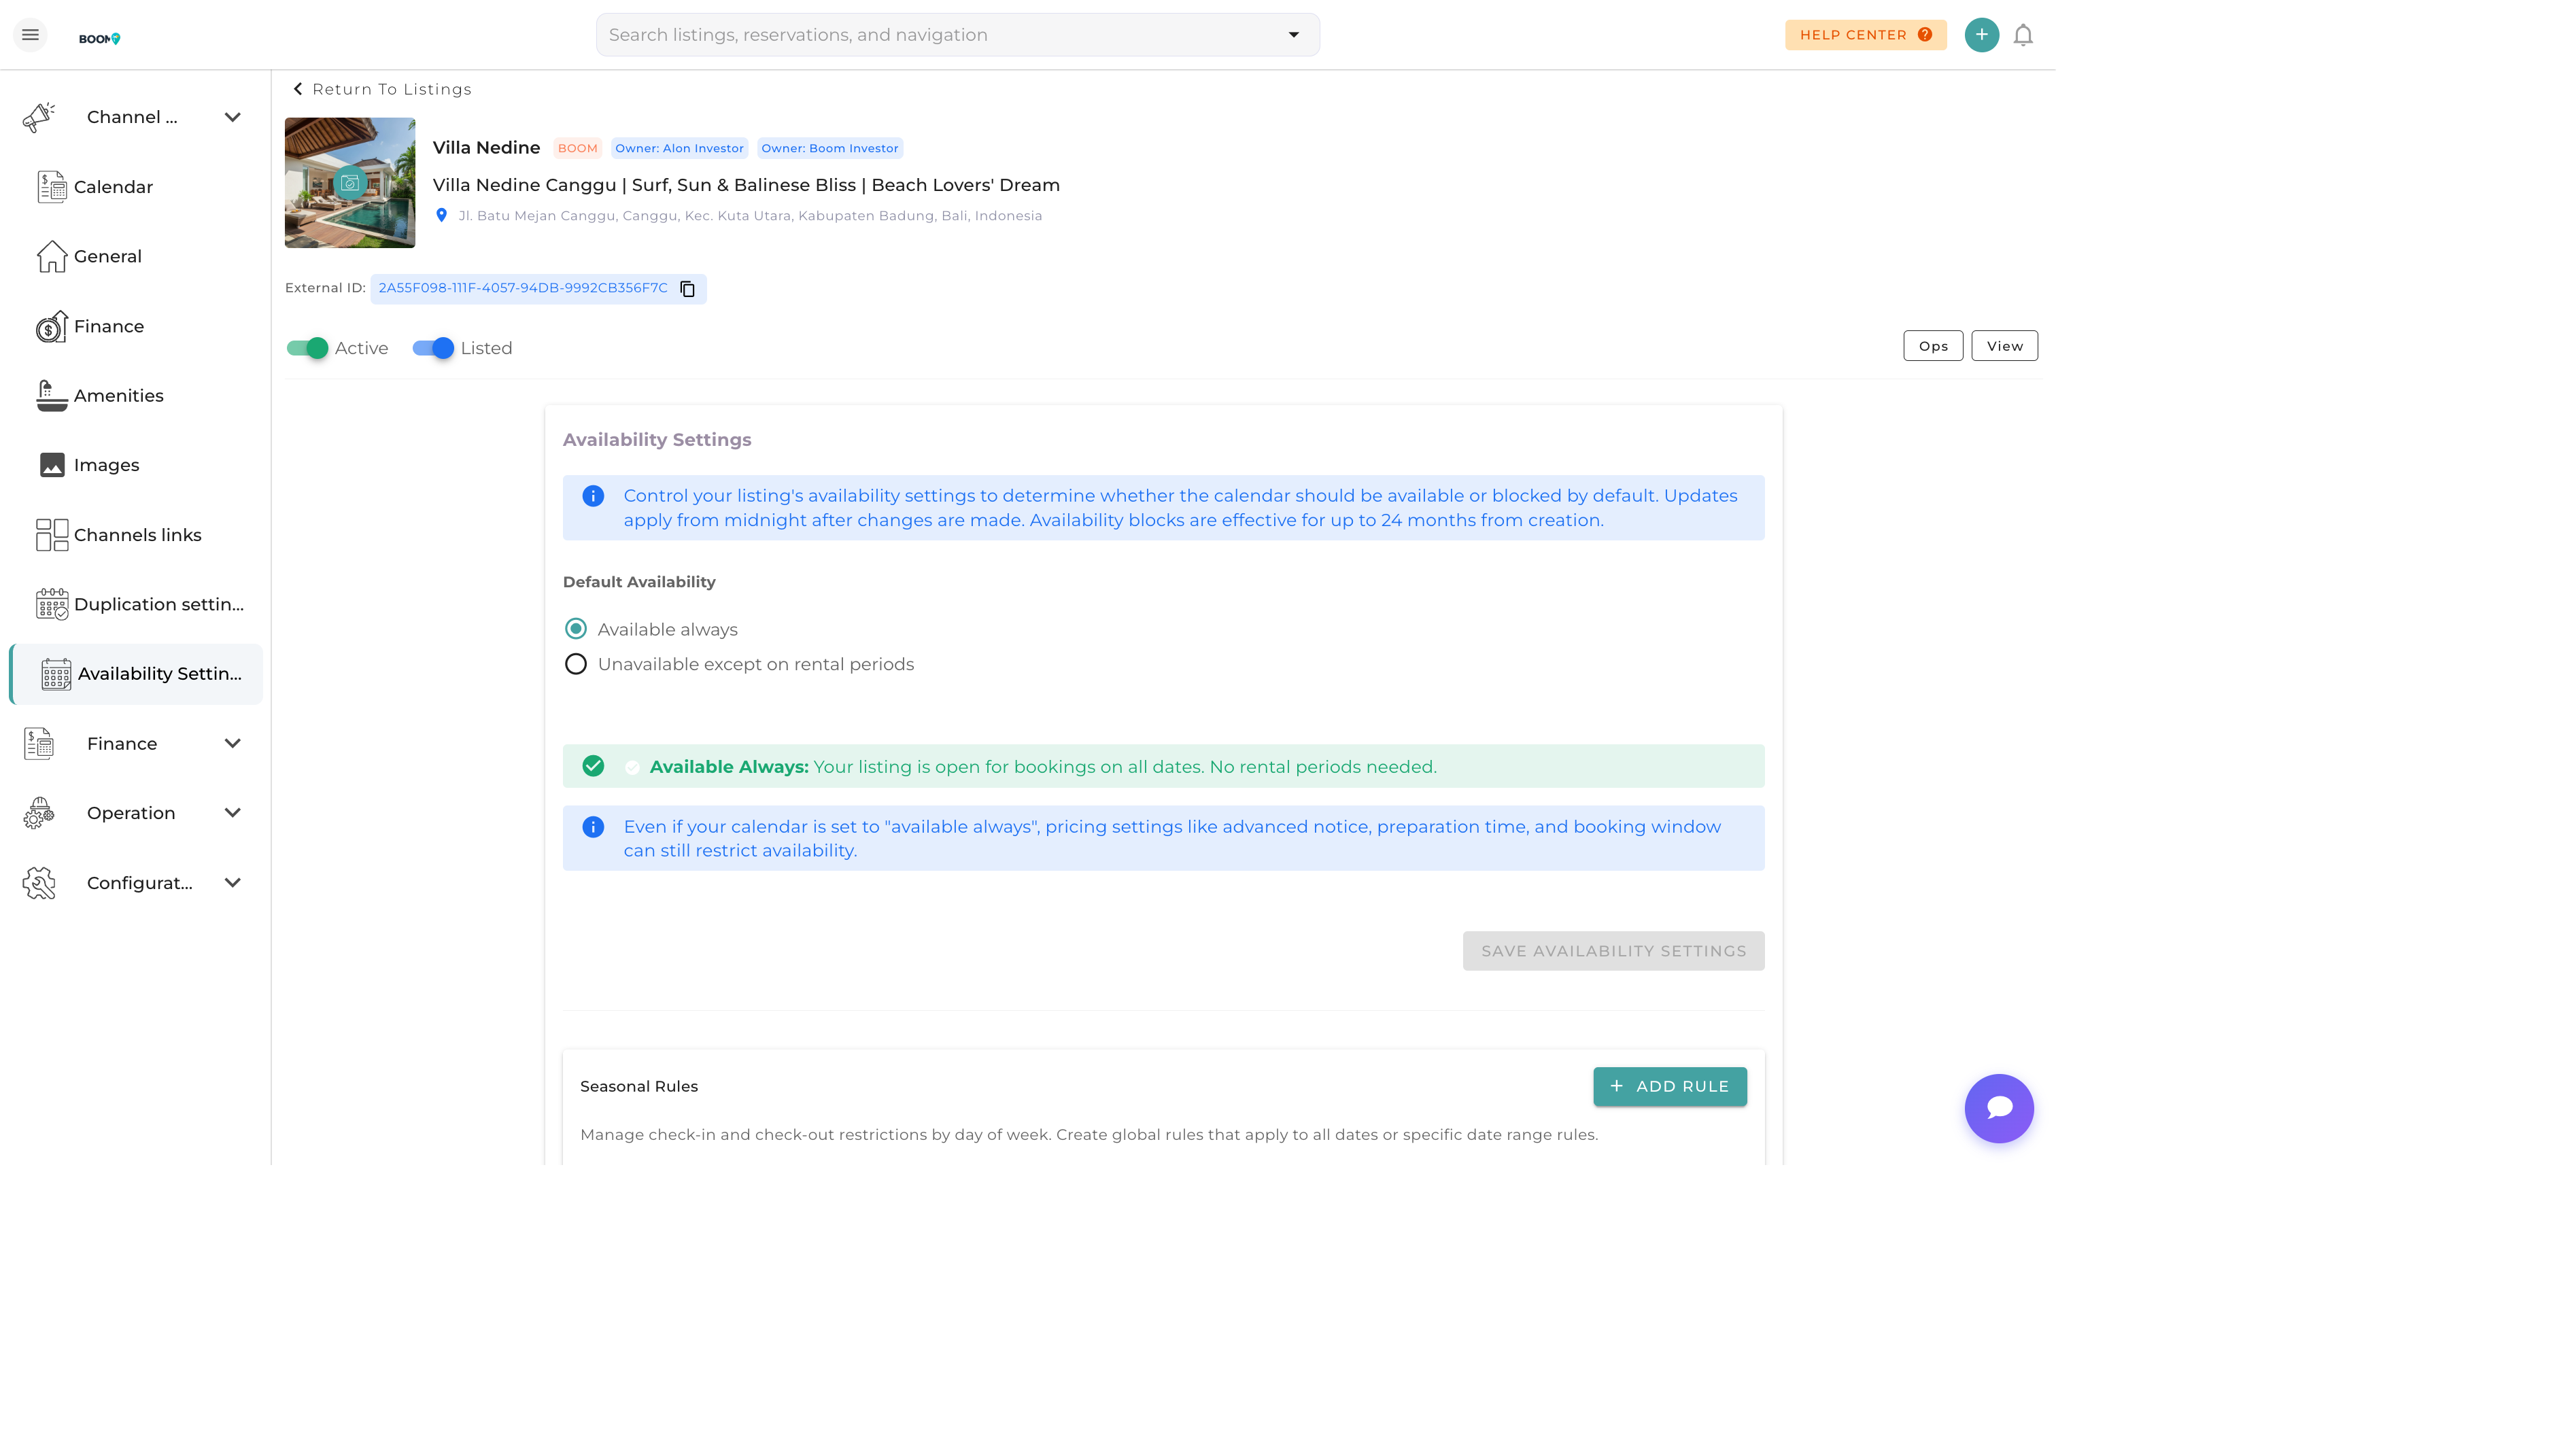2570x1456 pixels.
Task: Open the search bar dropdown arrow
Action: point(1293,35)
